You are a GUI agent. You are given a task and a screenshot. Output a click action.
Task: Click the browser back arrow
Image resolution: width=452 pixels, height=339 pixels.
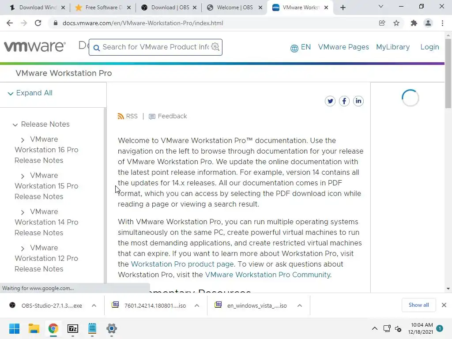click(10, 23)
